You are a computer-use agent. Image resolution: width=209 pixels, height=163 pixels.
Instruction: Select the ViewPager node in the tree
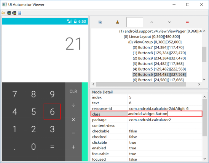160,31
